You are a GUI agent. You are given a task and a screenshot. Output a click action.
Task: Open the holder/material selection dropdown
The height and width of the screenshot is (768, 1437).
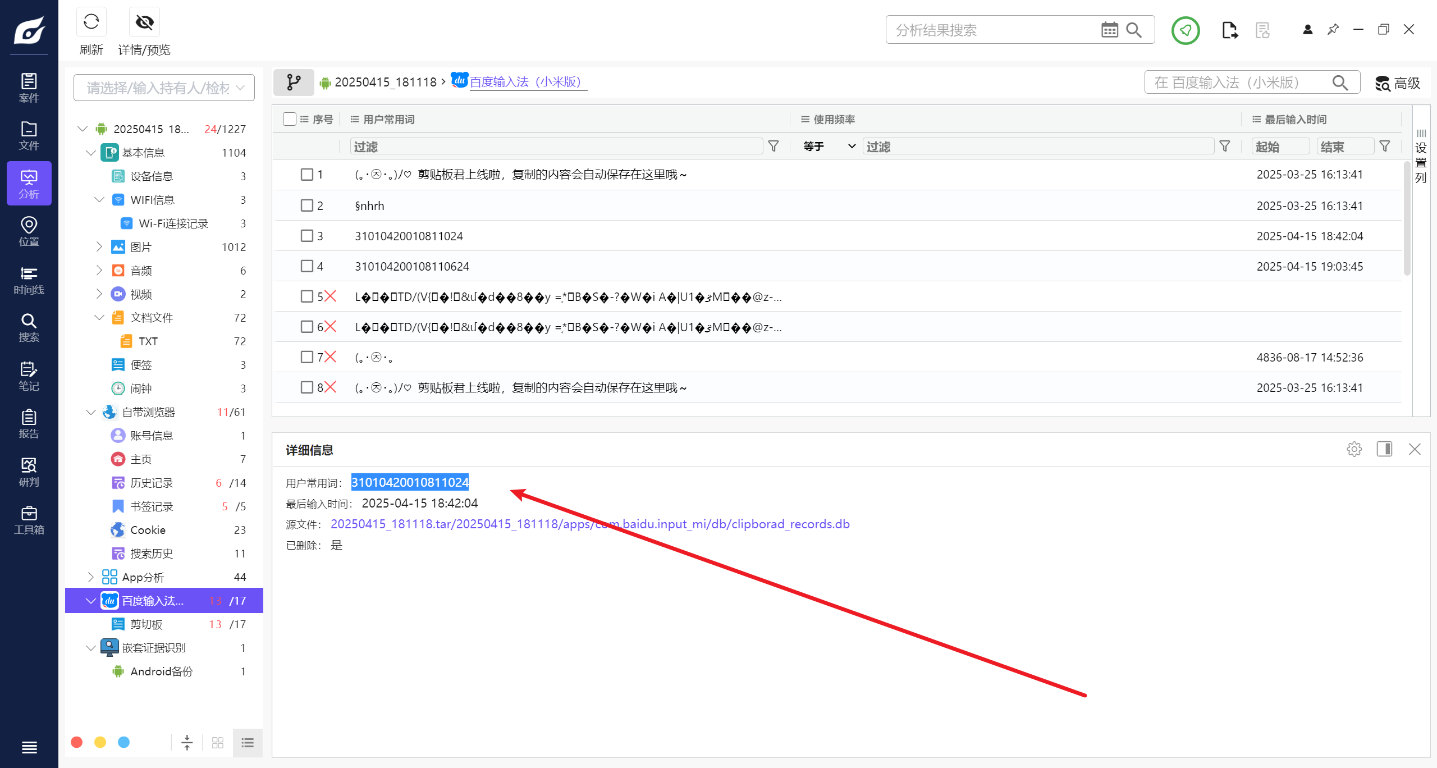[164, 88]
